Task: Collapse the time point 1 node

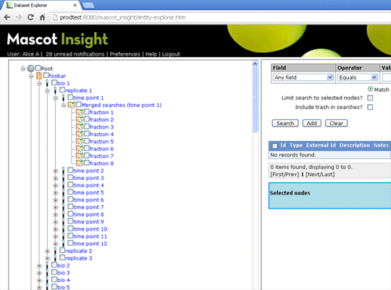Action: pos(56,98)
